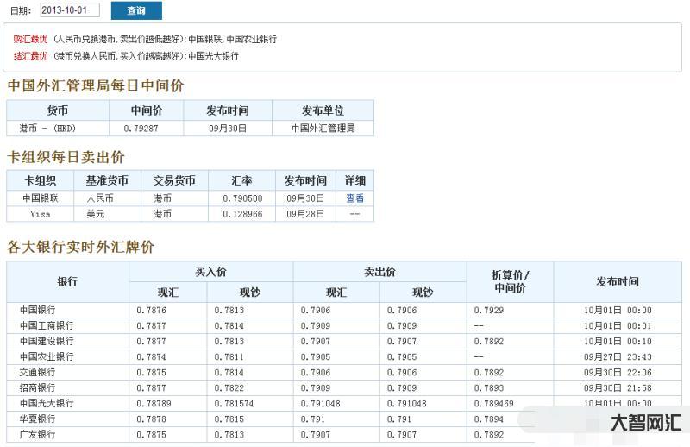Click the 中国外汇管理局 publisher cell

(323, 128)
